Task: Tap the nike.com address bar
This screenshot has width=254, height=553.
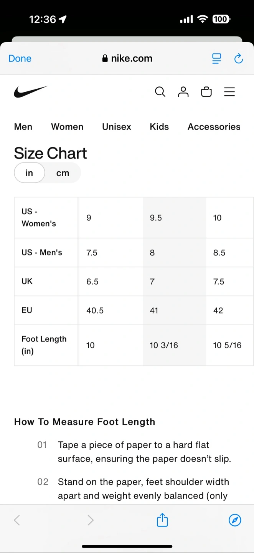Action: coord(127,58)
